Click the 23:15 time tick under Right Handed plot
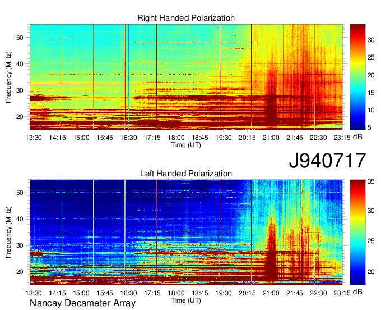Screen dimensions: 381x310 (x=342, y=138)
